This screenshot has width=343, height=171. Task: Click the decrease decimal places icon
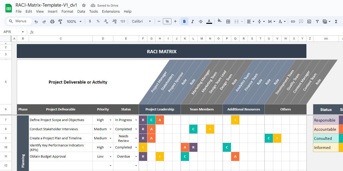click(x=106, y=21)
